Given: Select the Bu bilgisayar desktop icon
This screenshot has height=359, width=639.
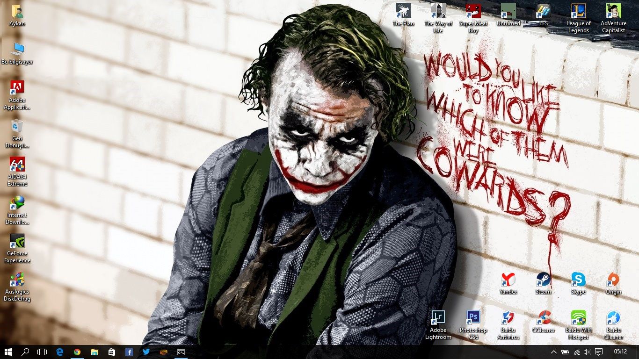Looking at the screenshot, I should point(17,54).
